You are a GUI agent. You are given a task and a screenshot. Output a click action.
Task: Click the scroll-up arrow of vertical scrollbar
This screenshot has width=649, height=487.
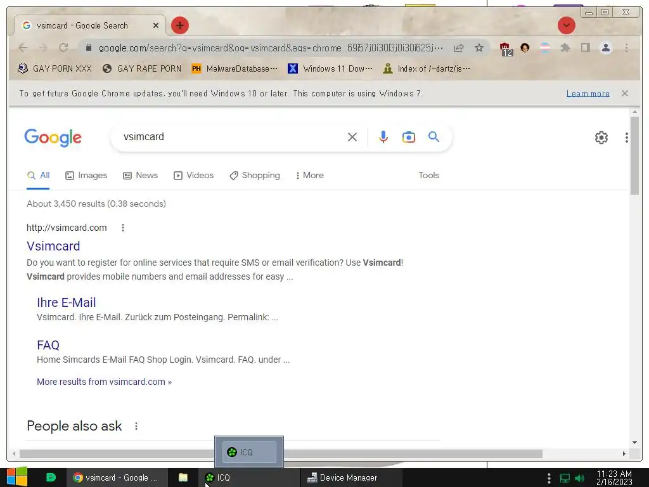point(634,112)
